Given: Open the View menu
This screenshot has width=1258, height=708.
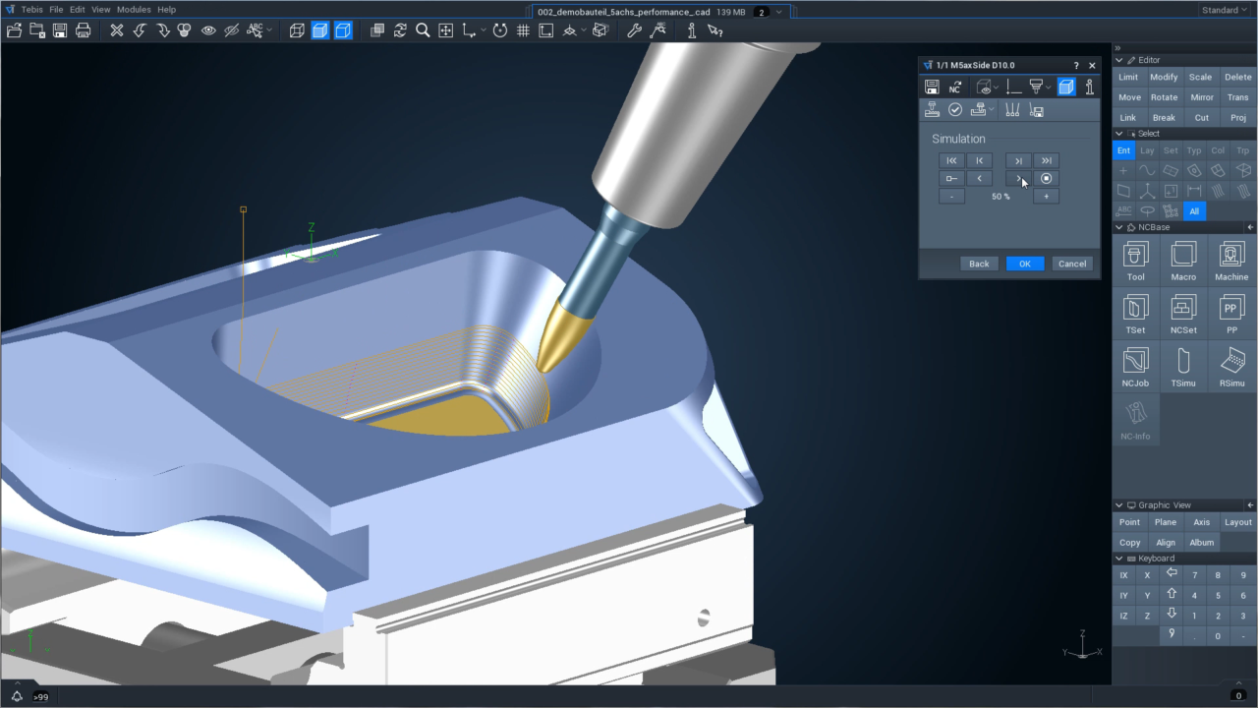Looking at the screenshot, I should (101, 10).
